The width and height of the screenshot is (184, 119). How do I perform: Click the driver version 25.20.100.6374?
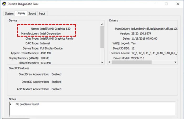[141, 34]
